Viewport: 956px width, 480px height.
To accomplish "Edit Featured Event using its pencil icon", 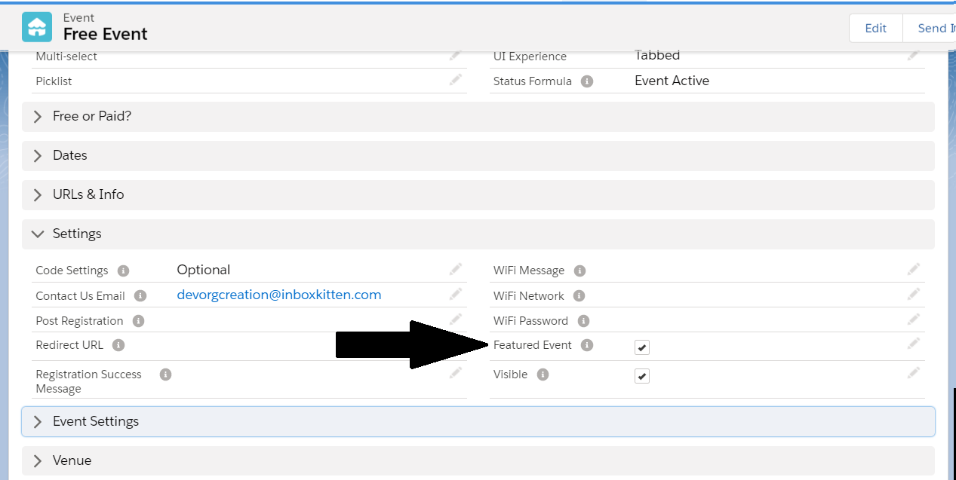I will [x=914, y=343].
